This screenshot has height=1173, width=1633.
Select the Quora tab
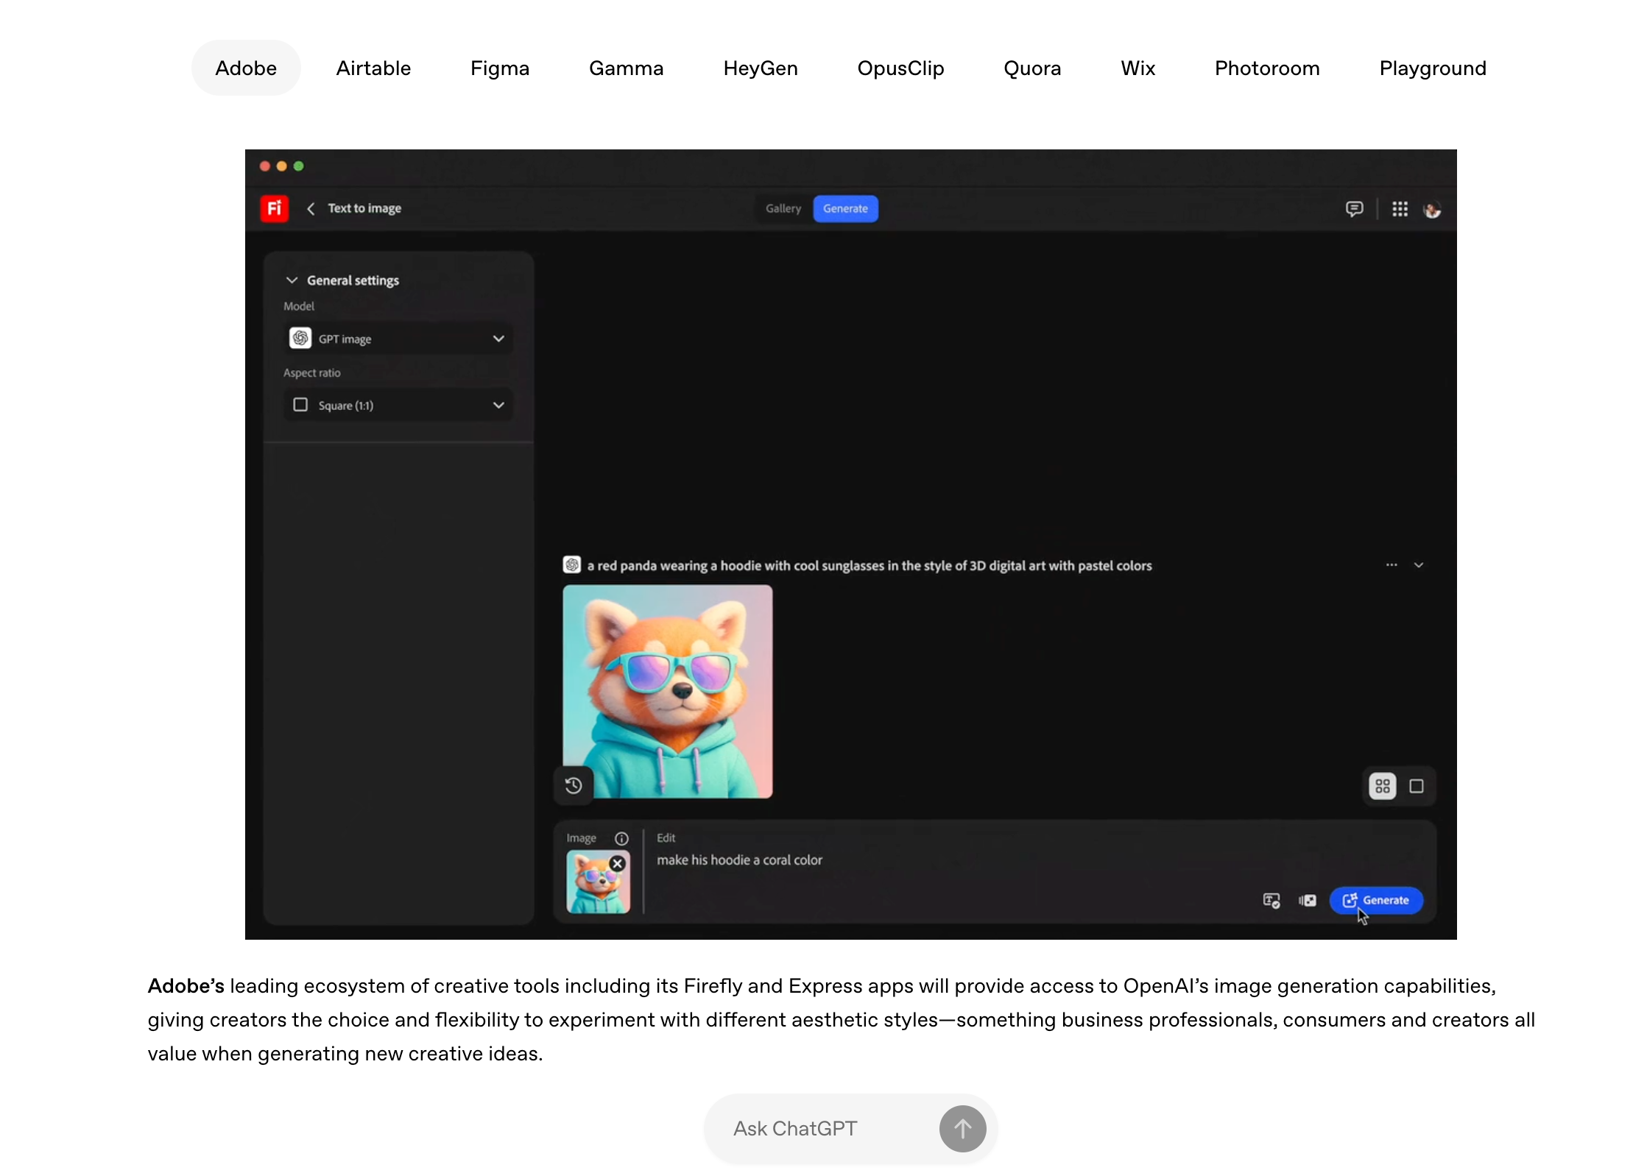click(1032, 68)
